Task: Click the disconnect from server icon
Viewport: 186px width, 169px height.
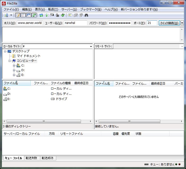Action: point(57,15)
